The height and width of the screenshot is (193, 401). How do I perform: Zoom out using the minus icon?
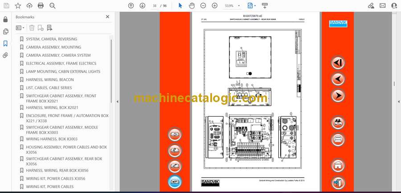[203, 6]
